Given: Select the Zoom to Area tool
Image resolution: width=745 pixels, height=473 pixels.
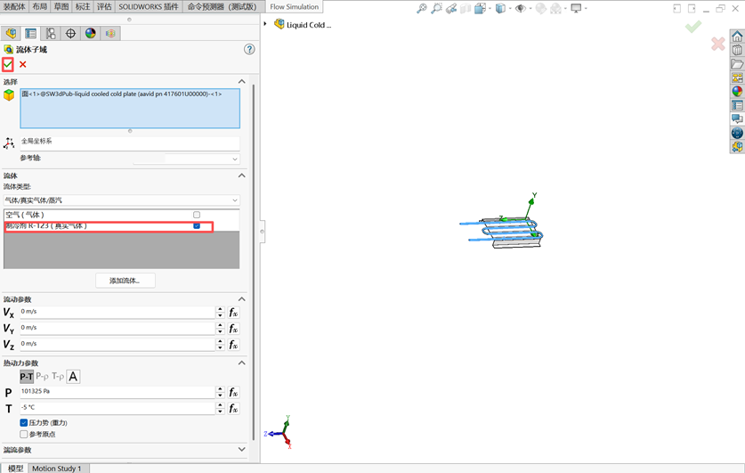Looking at the screenshot, I should [436, 8].
